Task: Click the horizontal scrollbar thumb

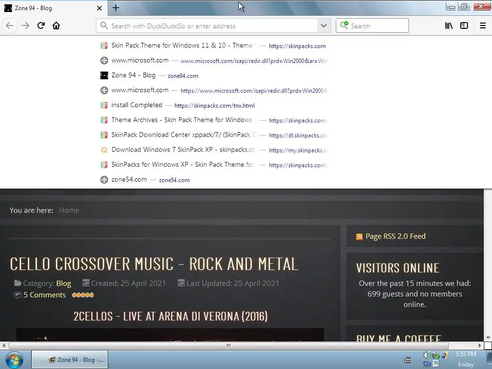Action: [228, 345]
